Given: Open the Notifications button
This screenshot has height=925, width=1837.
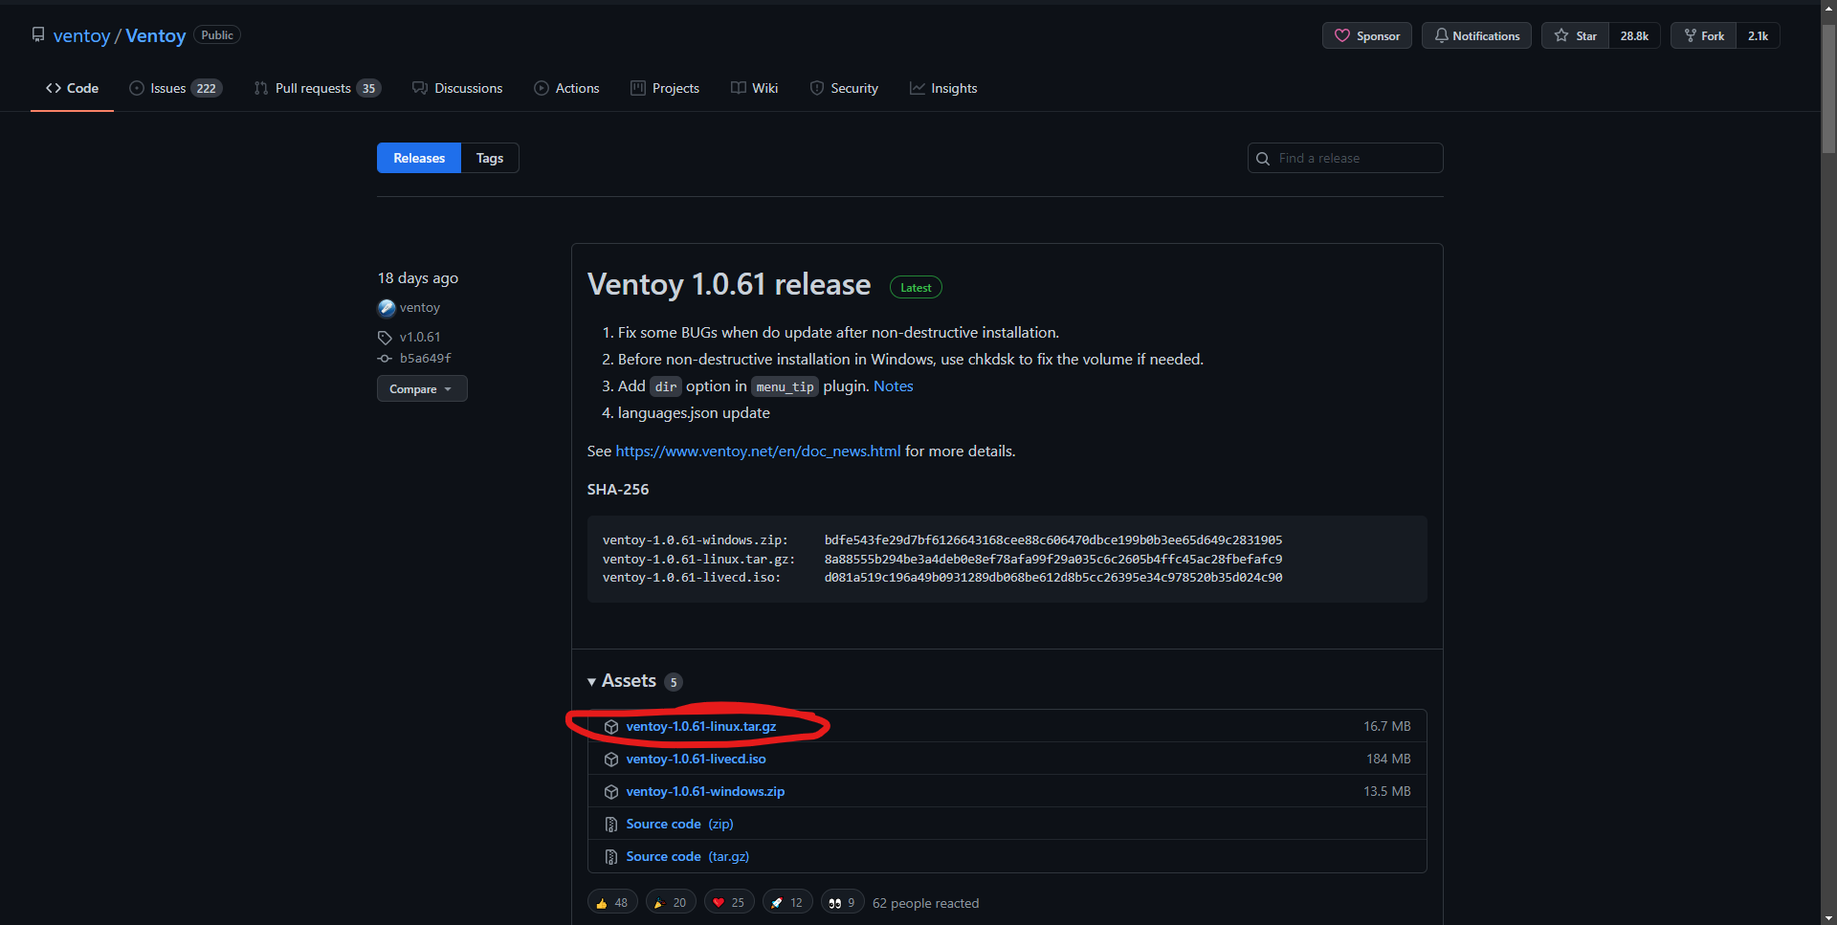Looking at the screenshot, I should pos(1476,35).
